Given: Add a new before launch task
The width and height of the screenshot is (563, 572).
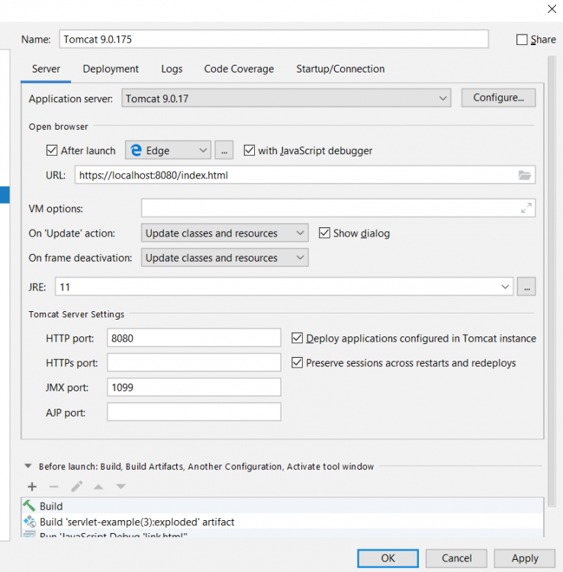Looking at the screenshot, I should [x=32, y=487].
